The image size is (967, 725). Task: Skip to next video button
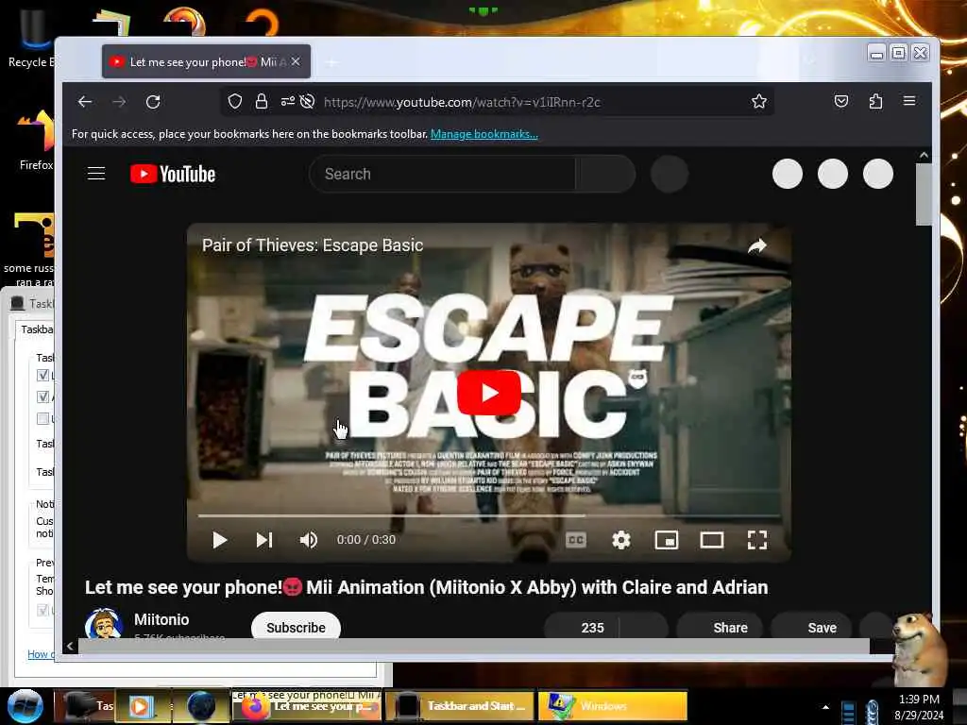[264, 540]
